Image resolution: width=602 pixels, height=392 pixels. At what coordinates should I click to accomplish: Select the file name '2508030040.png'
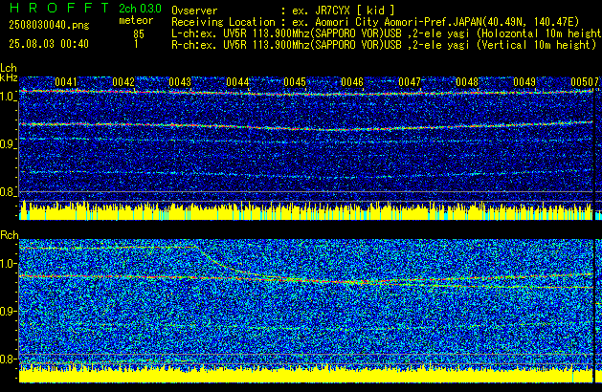[x=49, y=25]
